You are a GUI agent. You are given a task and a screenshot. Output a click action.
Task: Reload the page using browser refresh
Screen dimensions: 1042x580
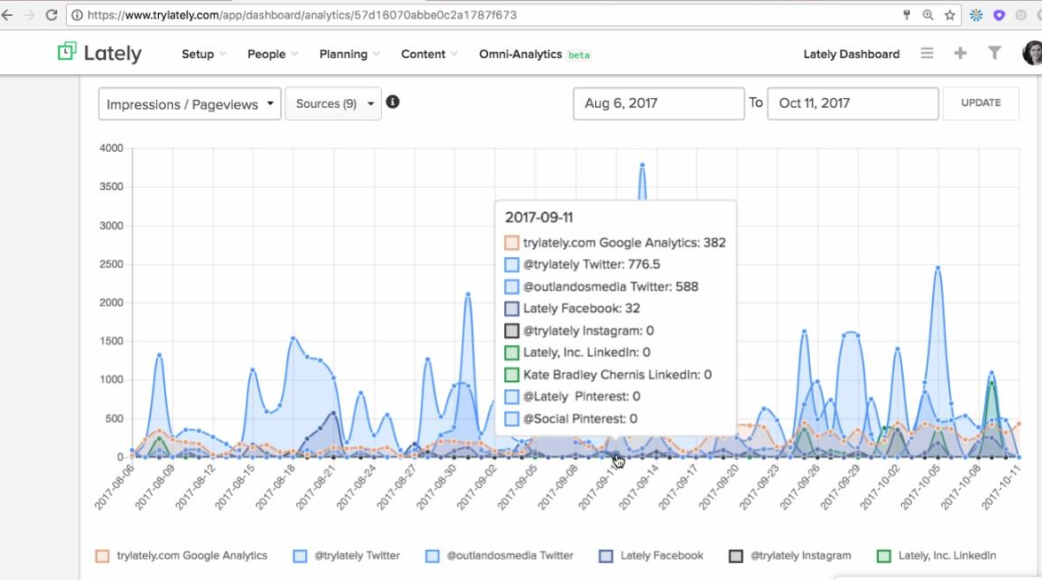tap(51, 15)
